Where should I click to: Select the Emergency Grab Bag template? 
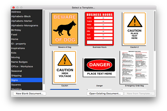pos(134,67)
